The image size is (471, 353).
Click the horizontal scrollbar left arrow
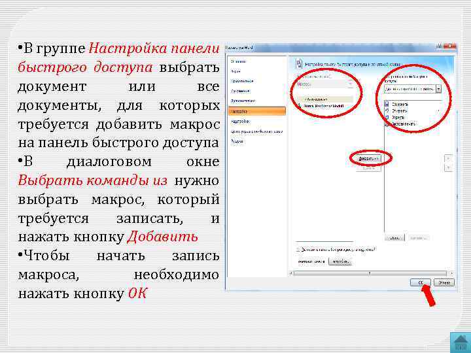point(290,273)
